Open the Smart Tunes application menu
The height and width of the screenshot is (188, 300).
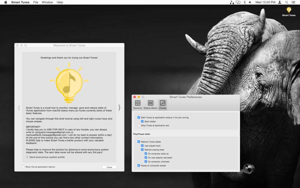(20, 2)
